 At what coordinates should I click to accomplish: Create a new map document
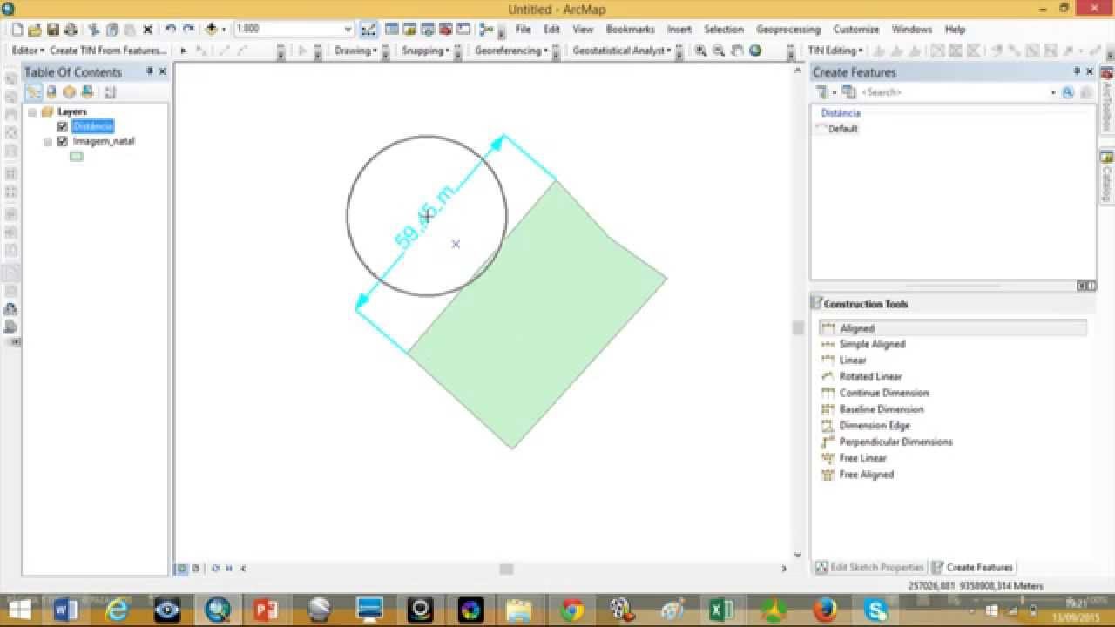tap(17, 30)
